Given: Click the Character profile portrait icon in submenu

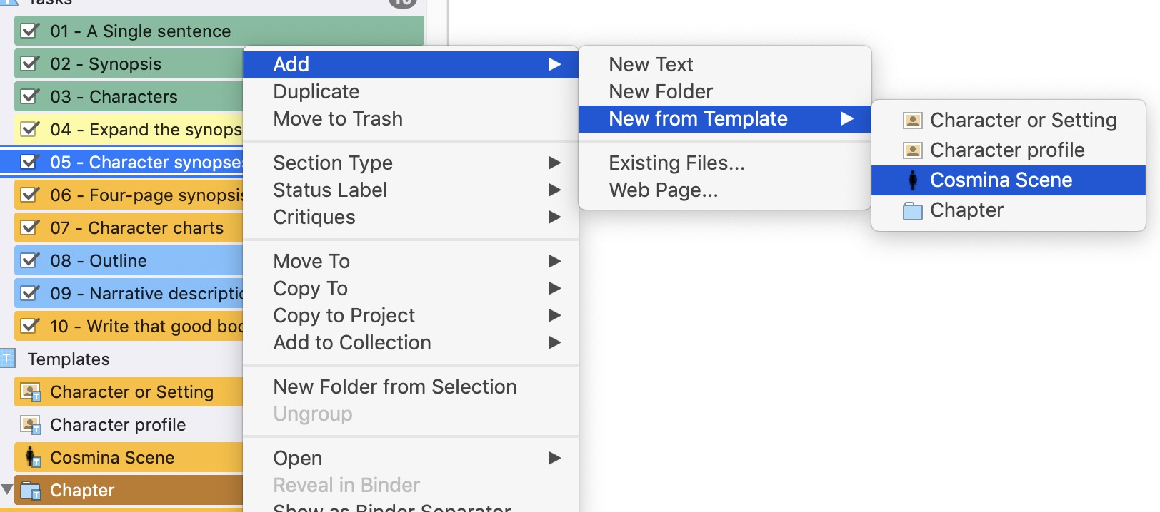Looking at the screenshot, I should tap(912, 150).
